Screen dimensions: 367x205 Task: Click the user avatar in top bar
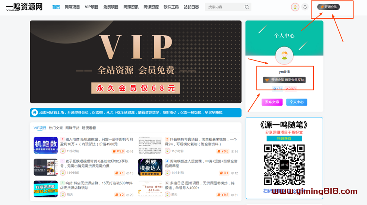(295, 7)
